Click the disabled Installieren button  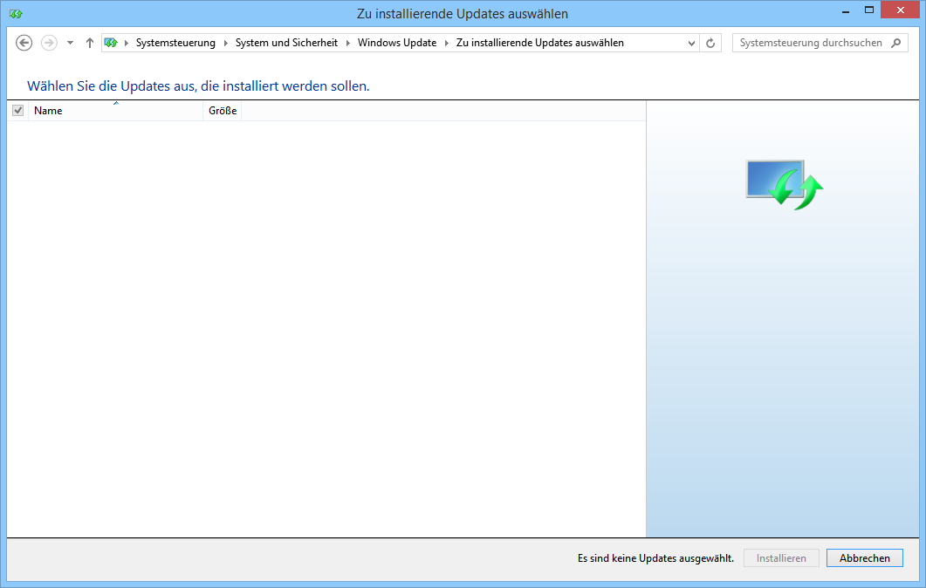point(781,557)
